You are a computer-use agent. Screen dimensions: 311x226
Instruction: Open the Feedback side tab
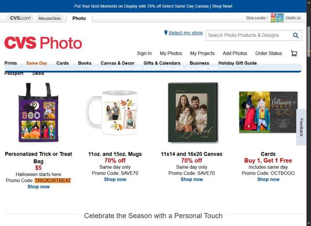(x=301, y=127)
